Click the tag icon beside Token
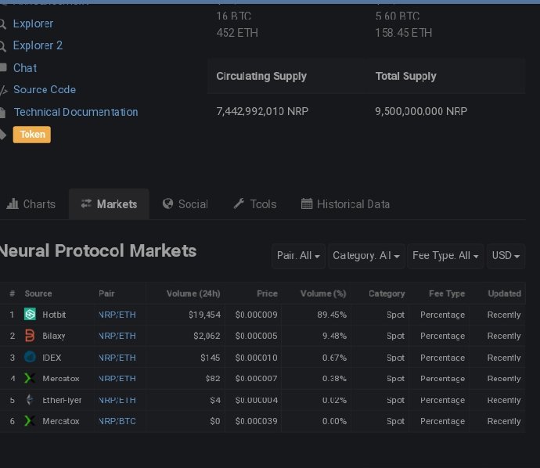Screen dimensions: 540x468 tap(3, 135)
